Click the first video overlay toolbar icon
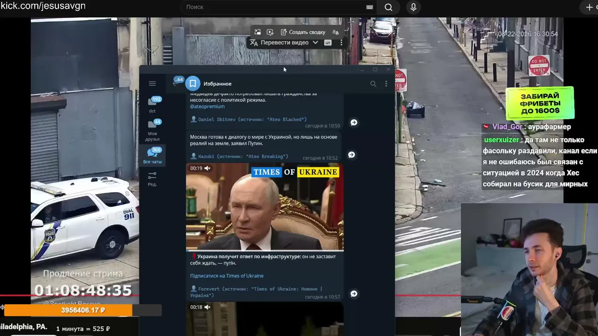 (x=257, y=32)
